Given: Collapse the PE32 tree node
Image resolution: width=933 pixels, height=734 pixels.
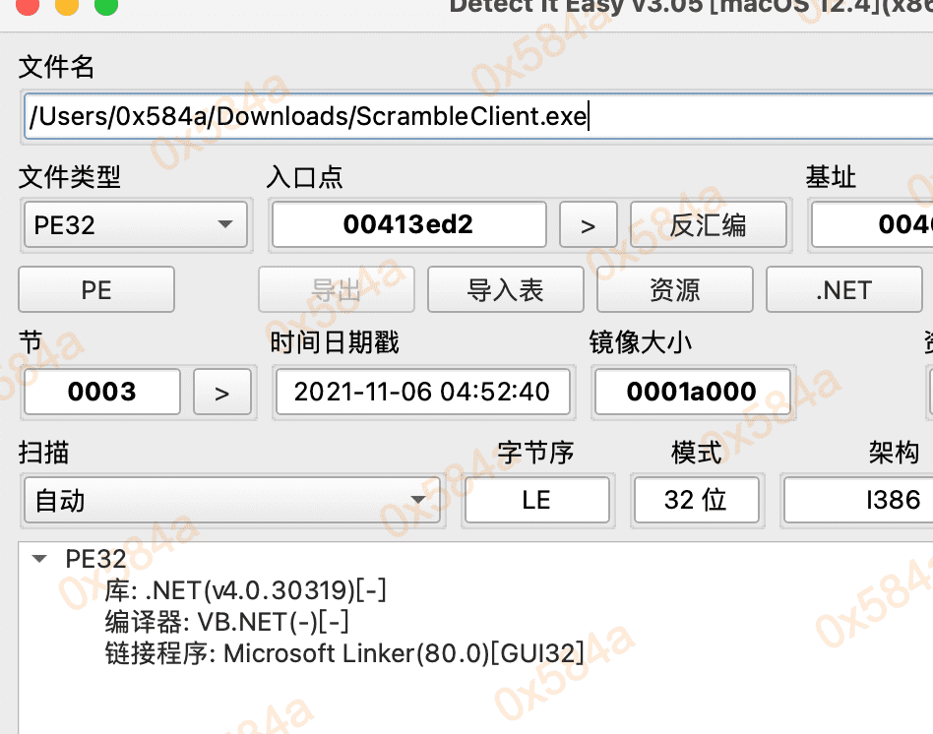Looking at the screenshot, I should [x=40, y=559].
